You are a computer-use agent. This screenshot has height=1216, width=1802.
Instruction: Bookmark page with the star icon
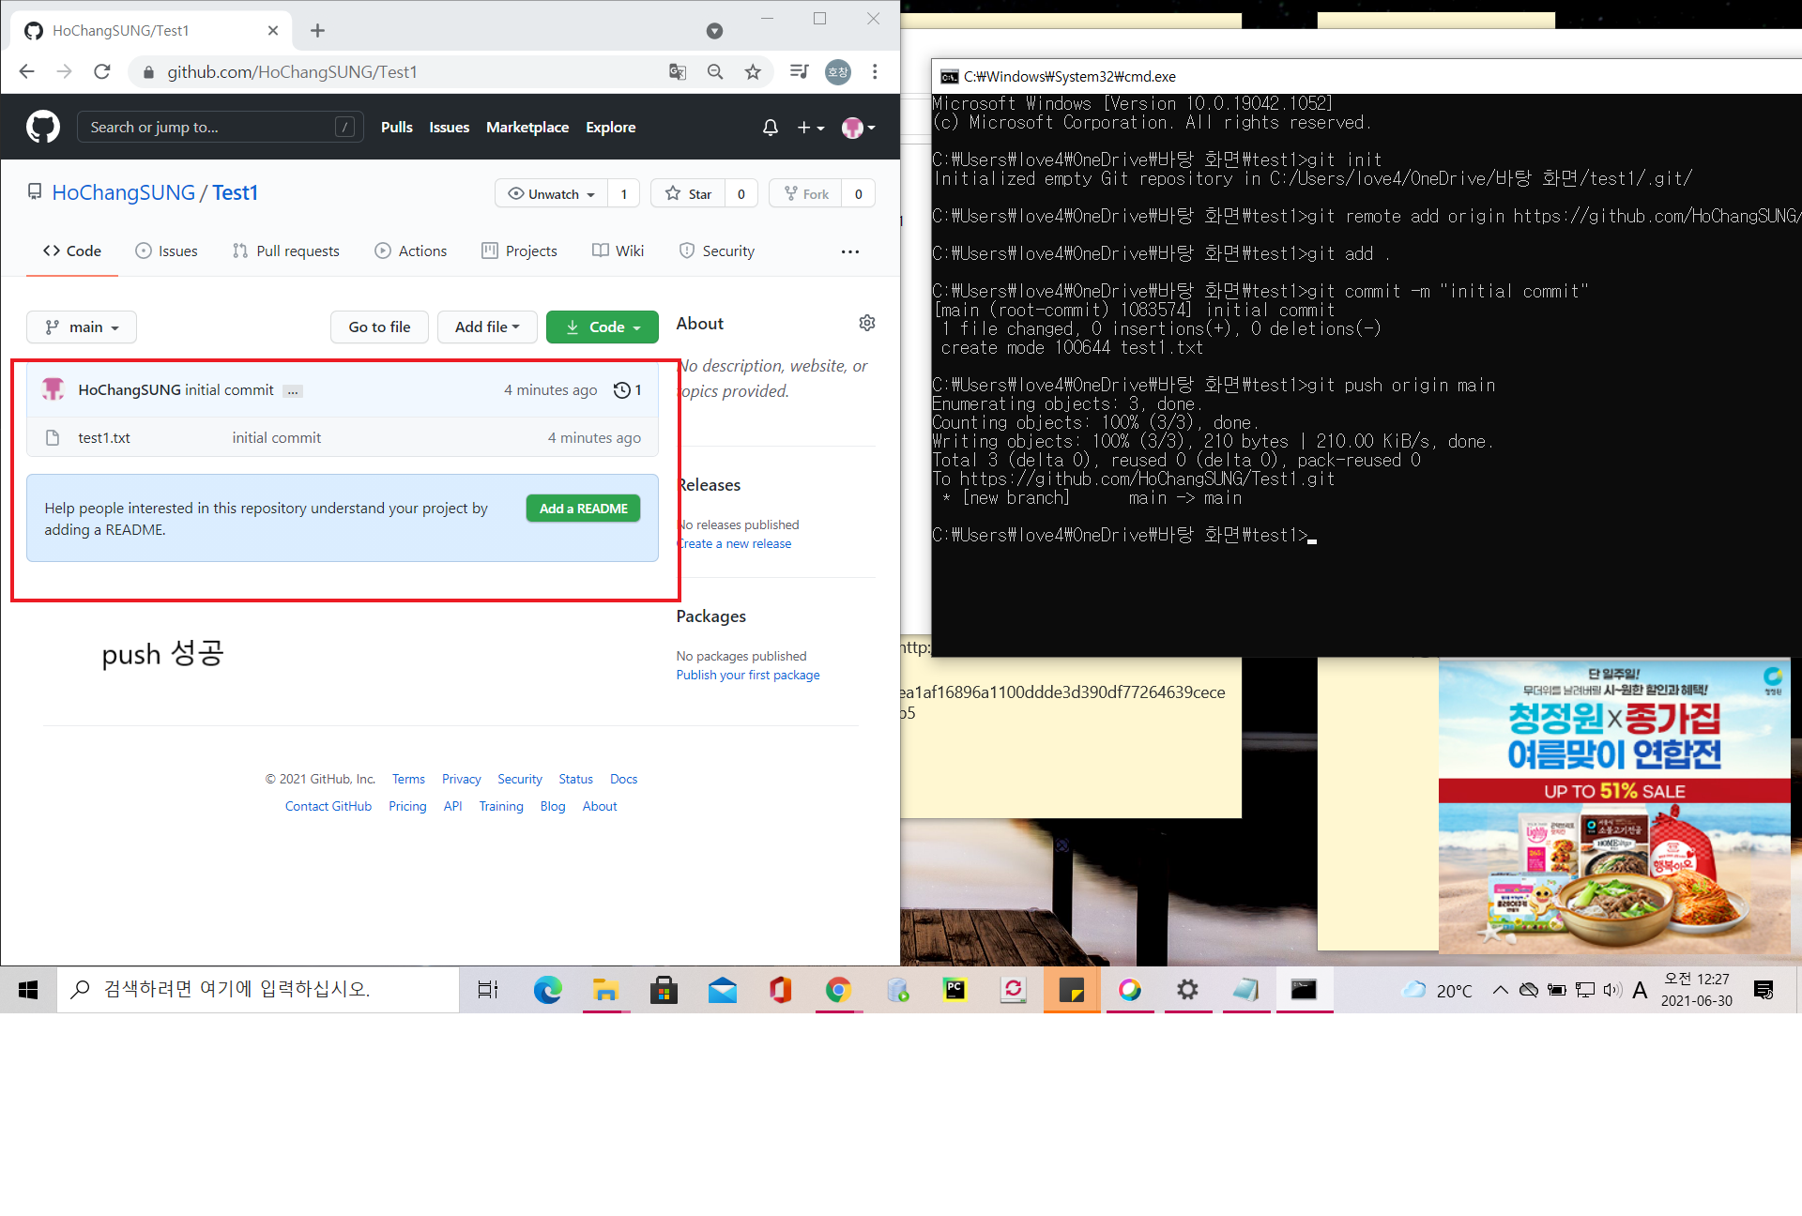753,72
